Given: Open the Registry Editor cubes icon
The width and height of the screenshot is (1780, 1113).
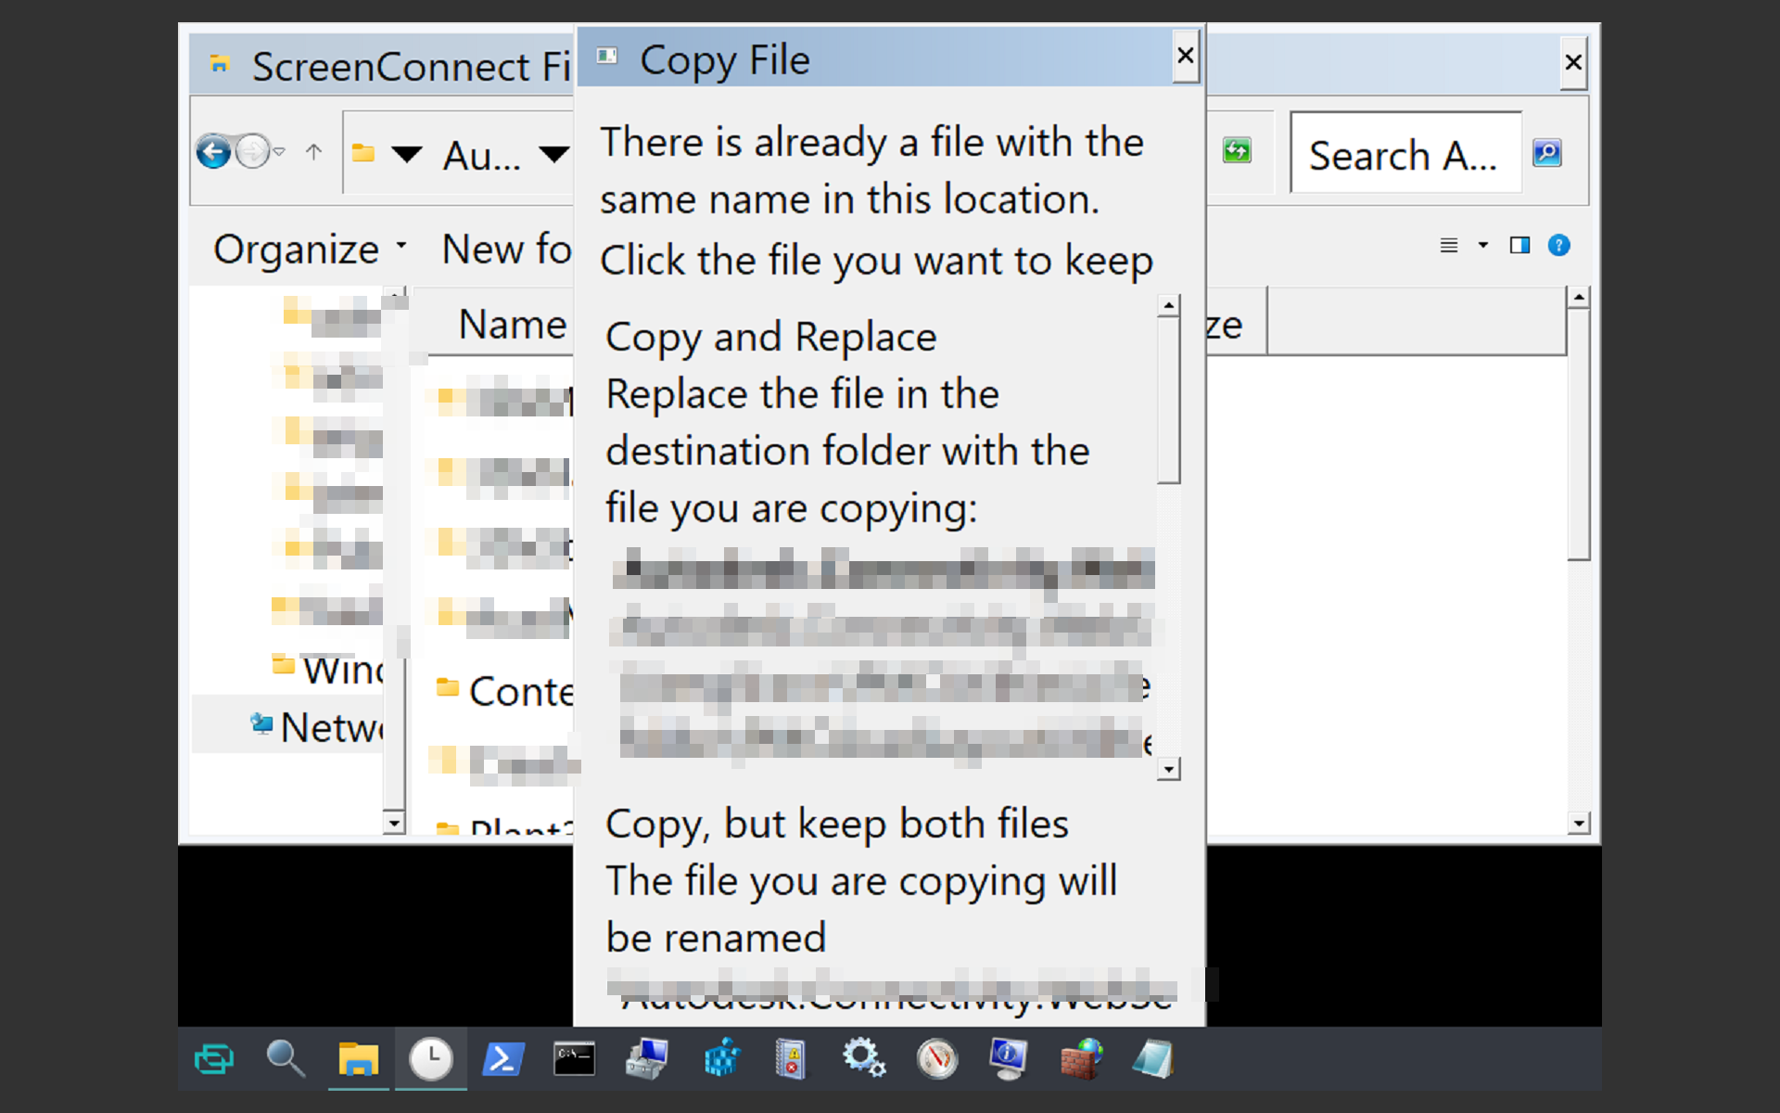Looking at the screenshot, I should (x=720, y=1058).
